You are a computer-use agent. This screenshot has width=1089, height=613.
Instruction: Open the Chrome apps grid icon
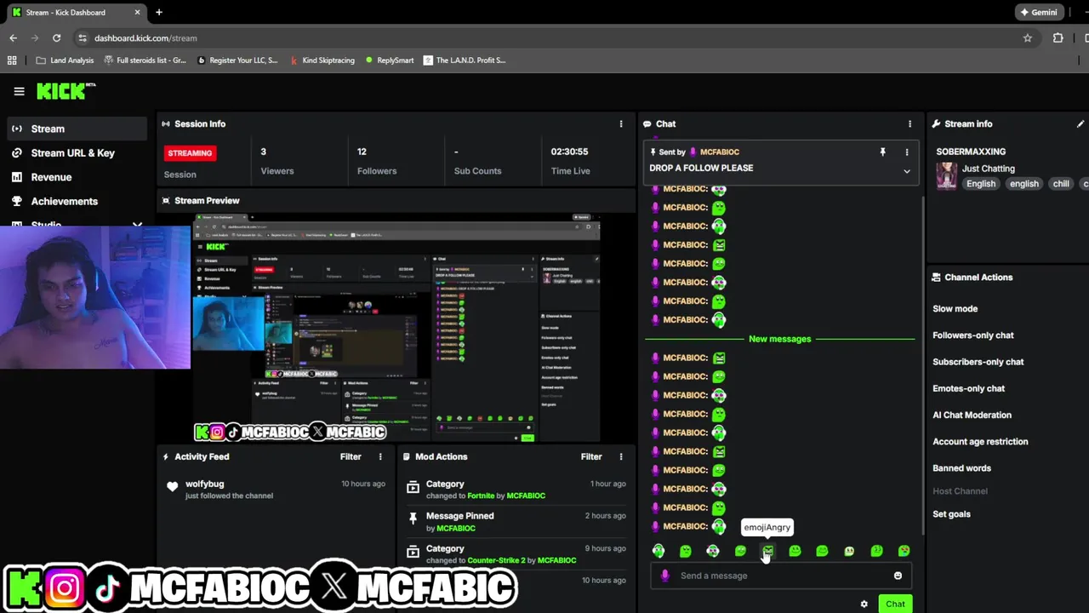(12, 60)
